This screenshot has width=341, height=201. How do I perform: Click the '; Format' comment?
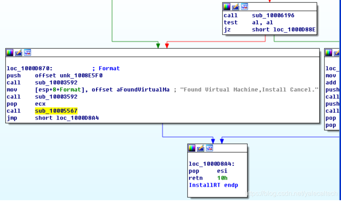tap(106, 69)
